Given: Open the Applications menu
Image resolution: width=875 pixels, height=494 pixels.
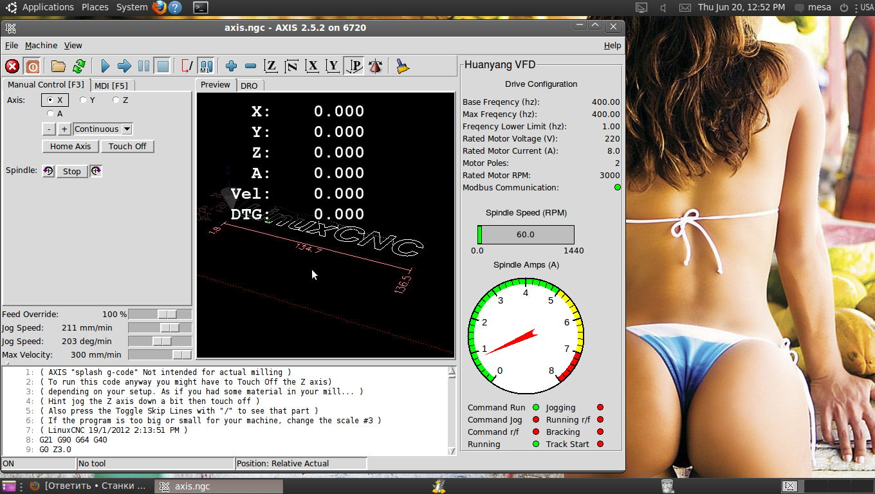Looking at the screenshot, I should 48,8.
